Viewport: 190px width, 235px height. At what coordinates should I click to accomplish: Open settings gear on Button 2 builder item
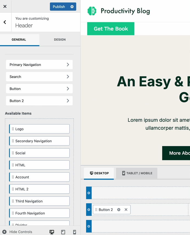point(119,210)
